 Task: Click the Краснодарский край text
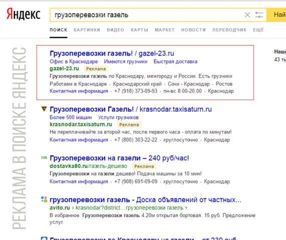point(137,84)
